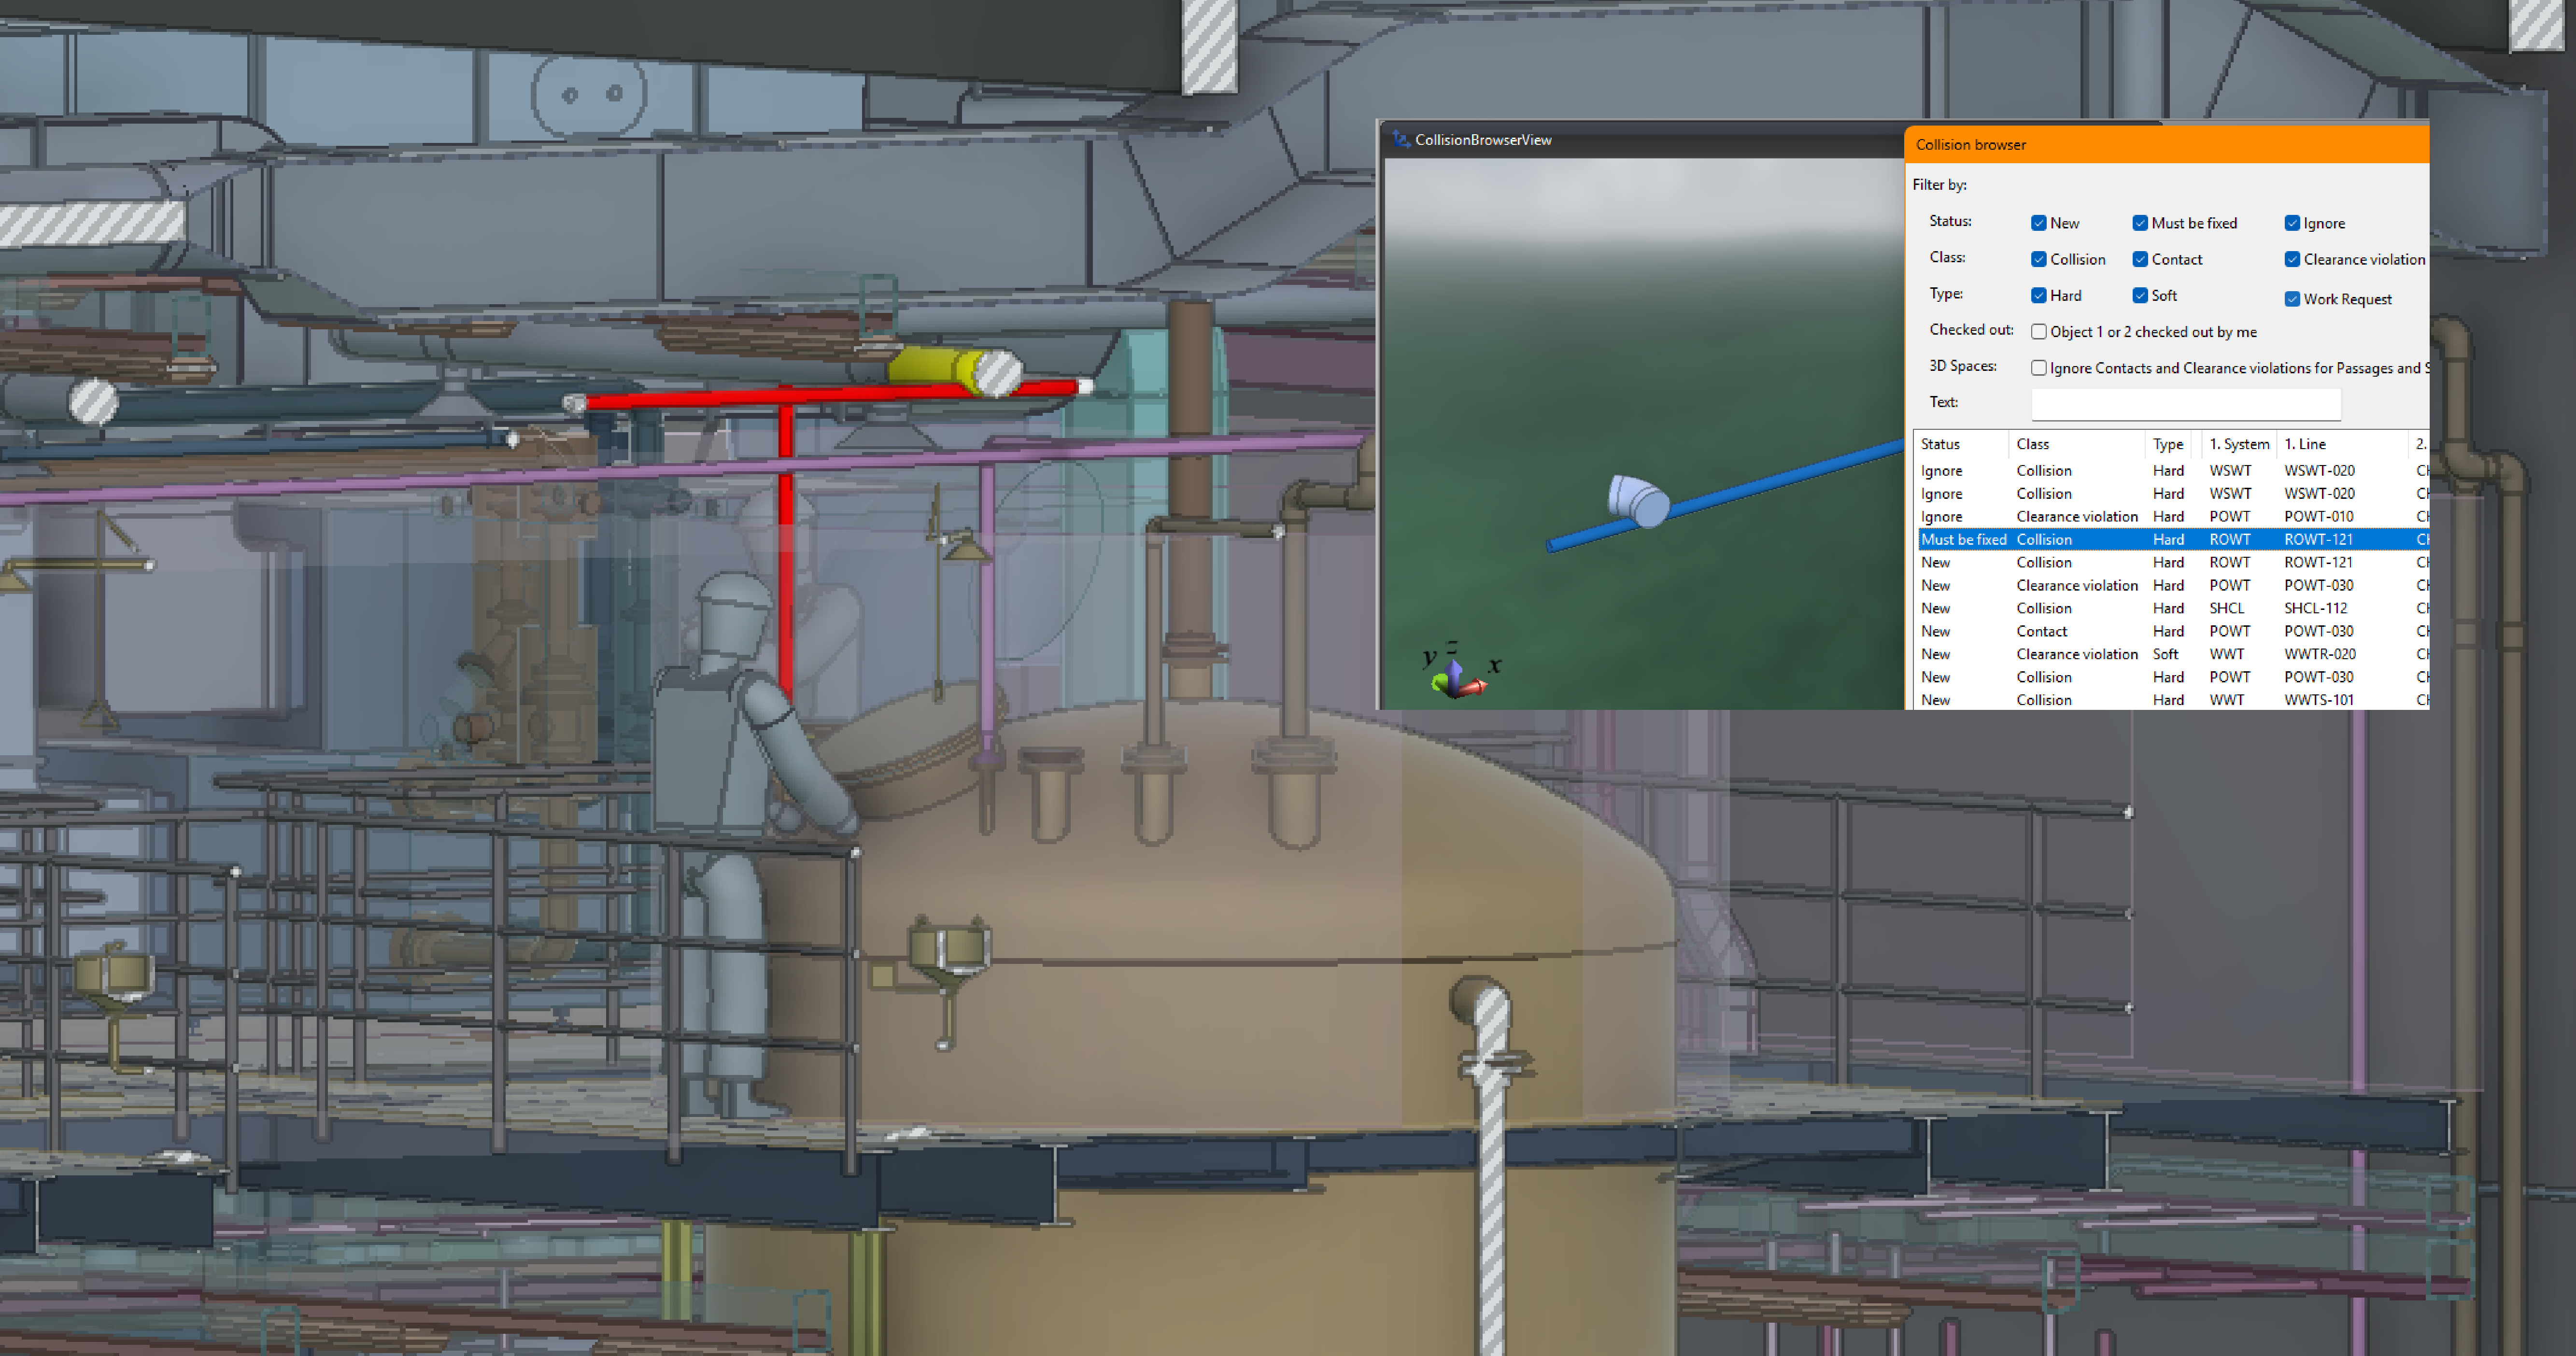Image resolution: width=2576 pixels, height=1356 pixels.
Task: Click the CollisionBrowserView title bar icon
Action: [x=1401, y=140]
